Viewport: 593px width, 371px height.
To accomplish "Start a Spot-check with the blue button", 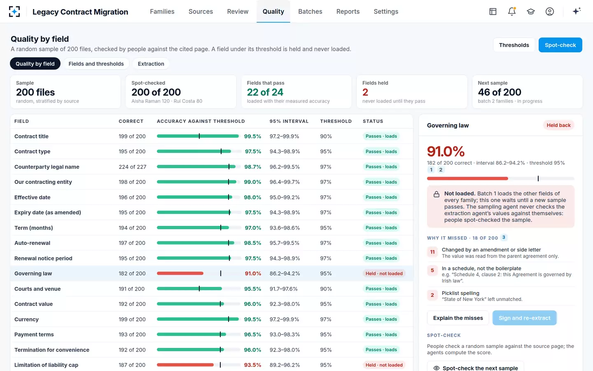I will click(x=560, y=45).
